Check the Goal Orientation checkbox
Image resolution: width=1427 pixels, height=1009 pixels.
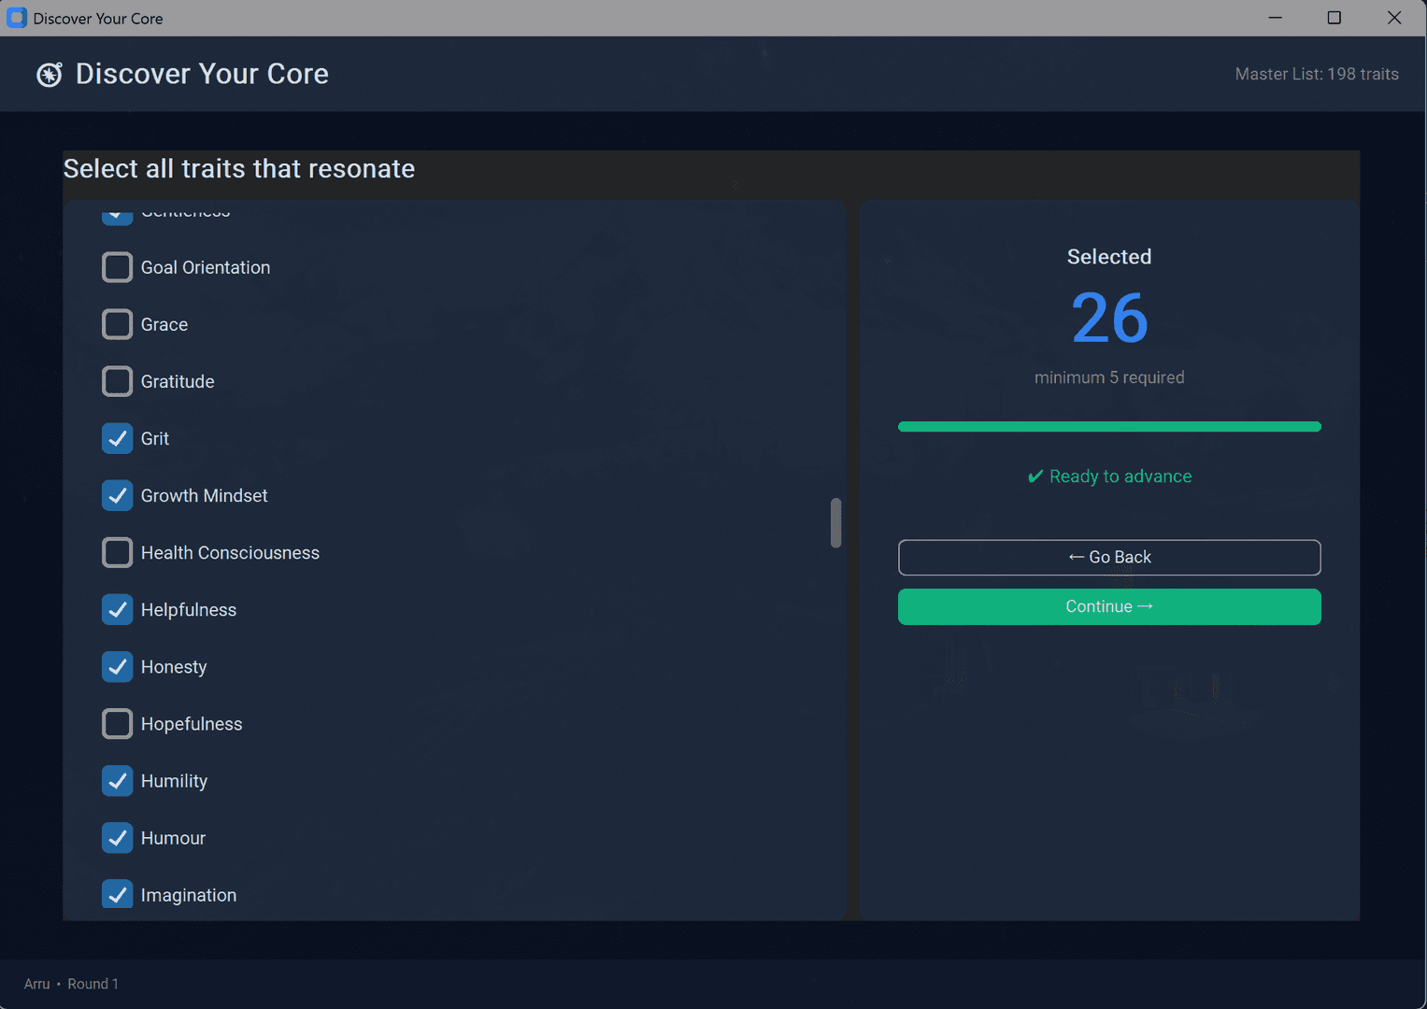[x=117, y=267]
